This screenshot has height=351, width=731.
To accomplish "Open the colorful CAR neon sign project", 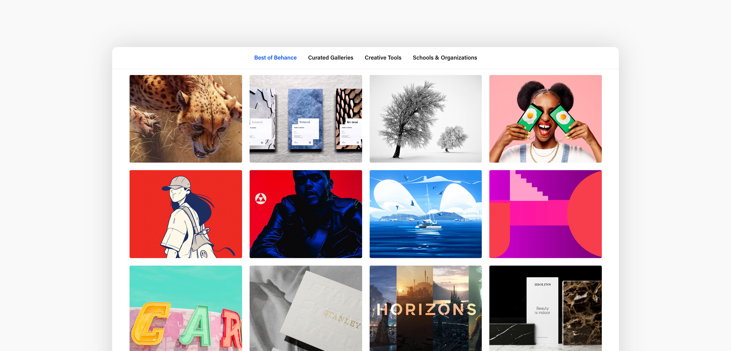I will [x=186, y=308].
